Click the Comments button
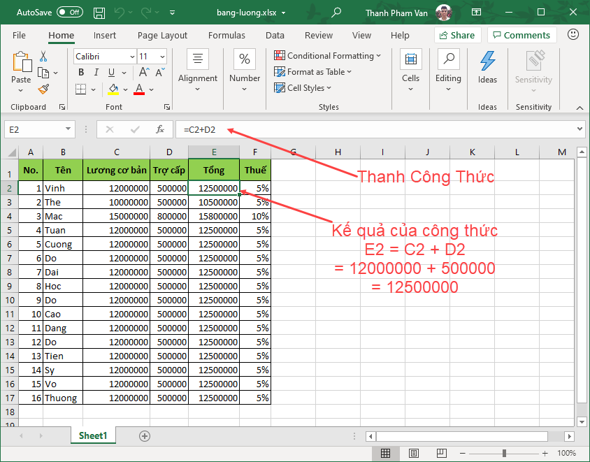 521,36
